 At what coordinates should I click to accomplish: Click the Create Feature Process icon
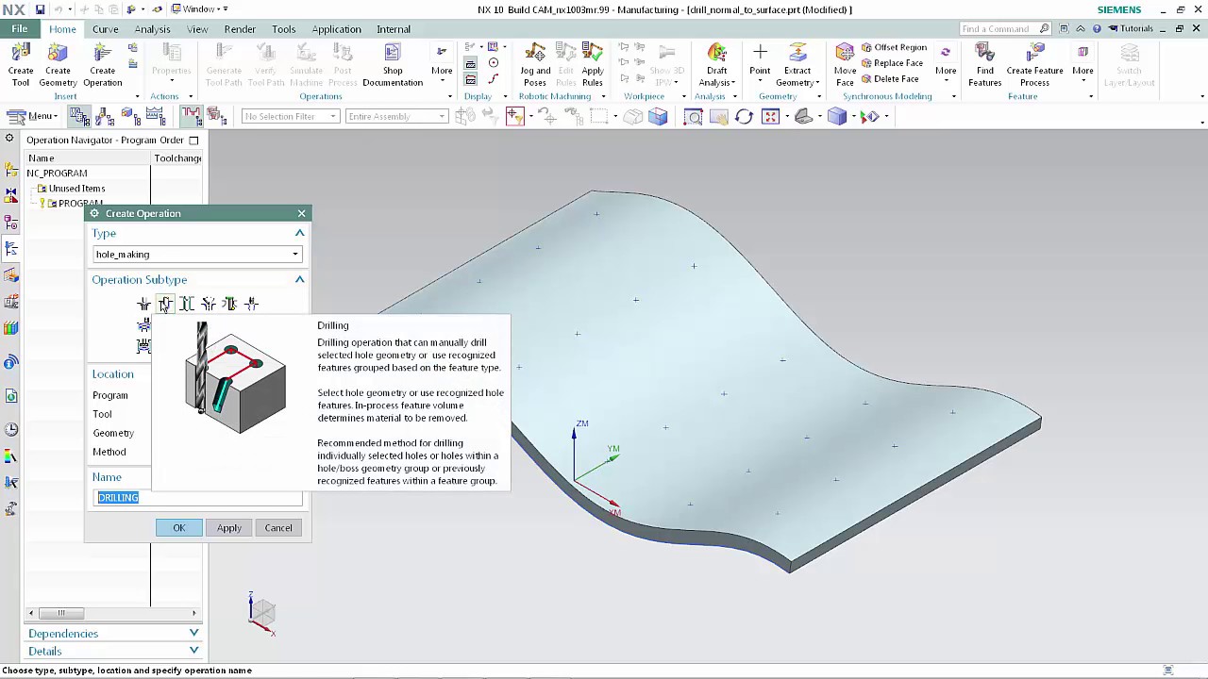[1034, 64]
